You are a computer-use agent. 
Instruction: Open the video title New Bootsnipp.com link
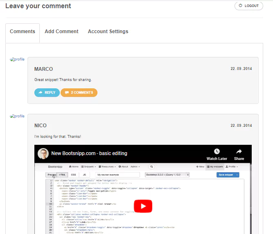pos(89,153)
